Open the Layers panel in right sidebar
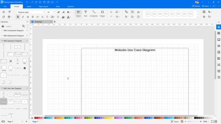 click(219, 46)
